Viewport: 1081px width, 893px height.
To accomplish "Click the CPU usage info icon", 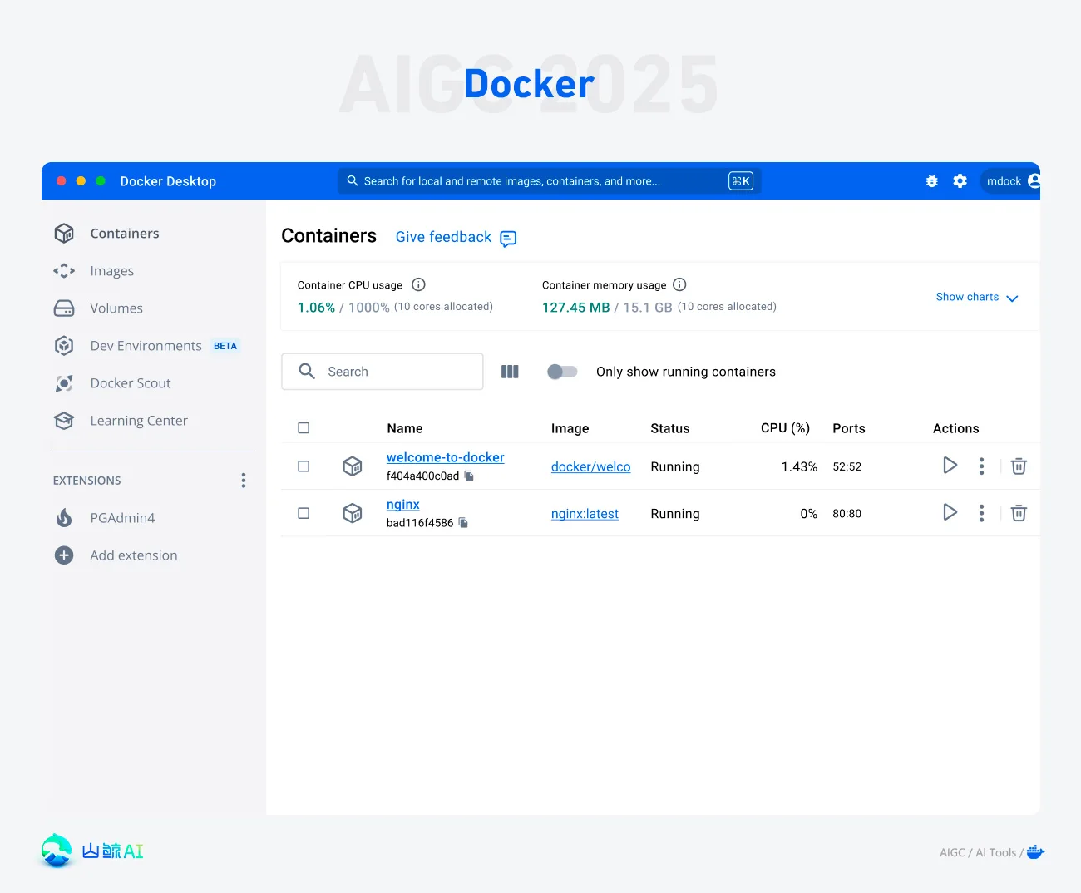I will (x=419, y=284).
